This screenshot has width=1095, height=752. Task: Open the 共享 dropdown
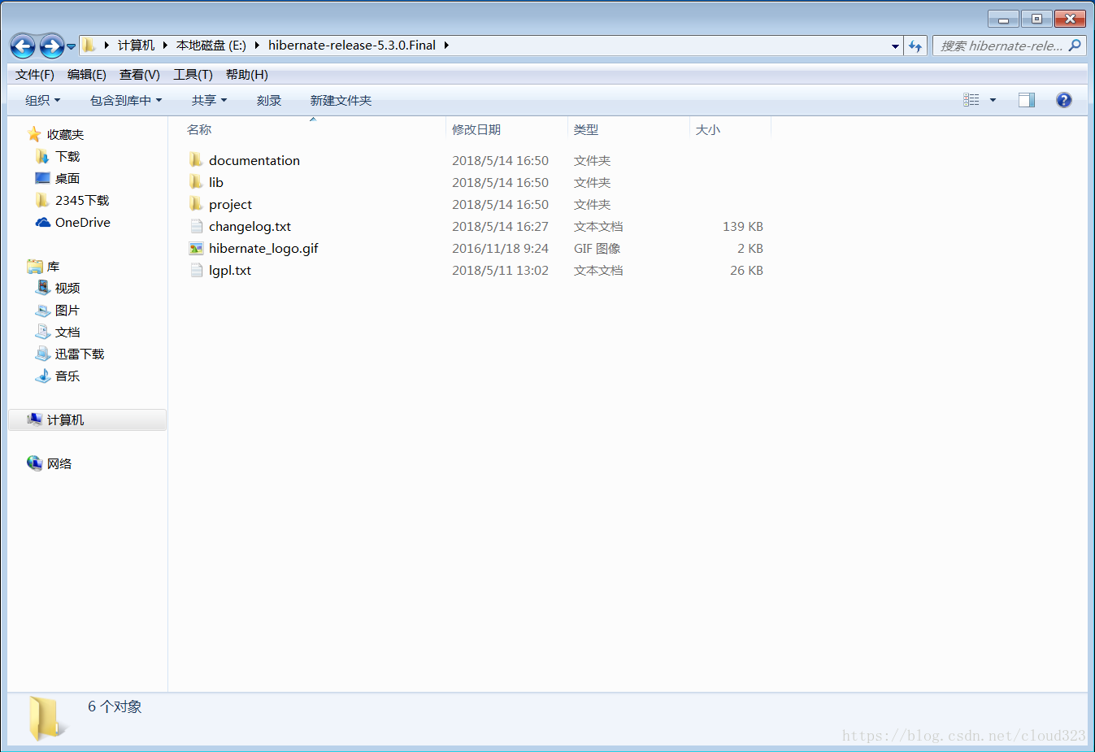209,101
